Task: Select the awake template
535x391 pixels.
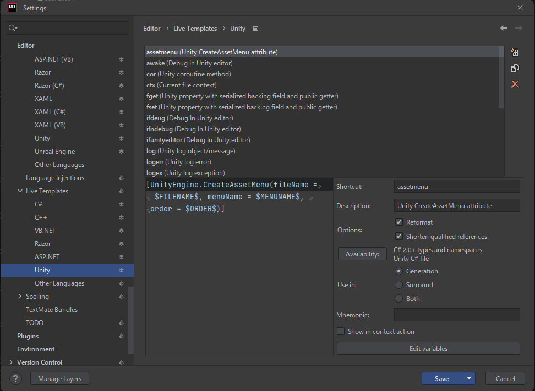Action: click(x=322, y=63)
